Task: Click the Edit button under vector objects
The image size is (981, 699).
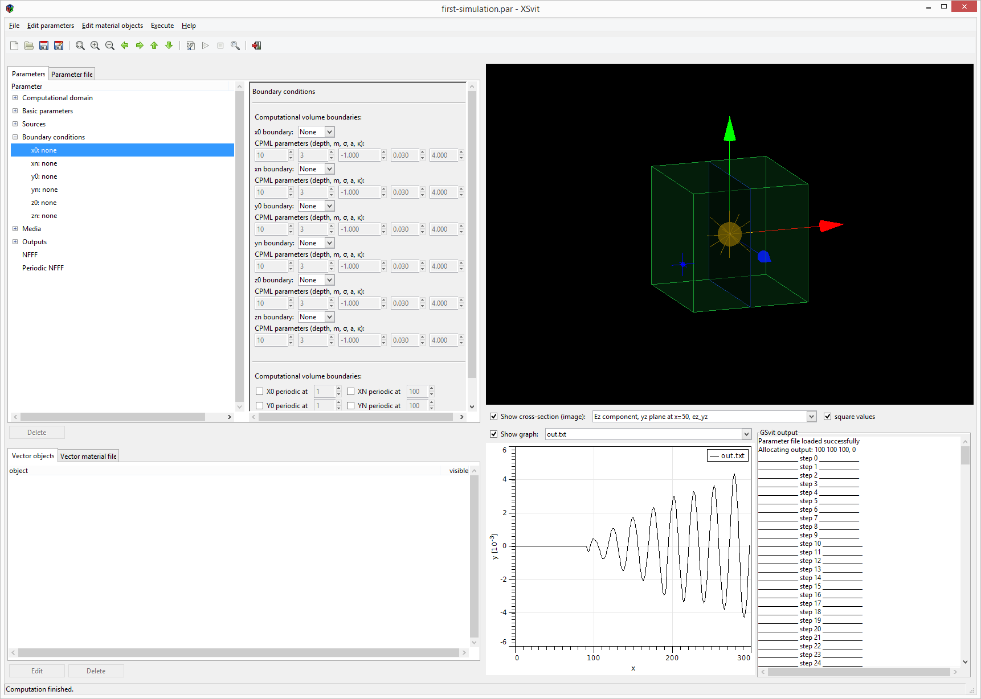Action: click(x=37, y=671)
